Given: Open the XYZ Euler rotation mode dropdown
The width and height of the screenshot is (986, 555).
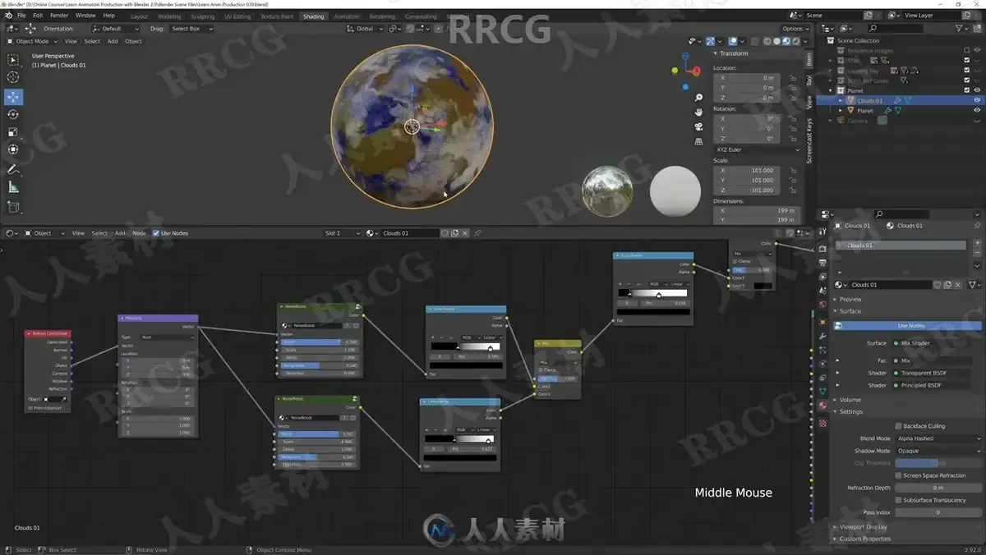Looking at the screenshot, I should 756,149.
